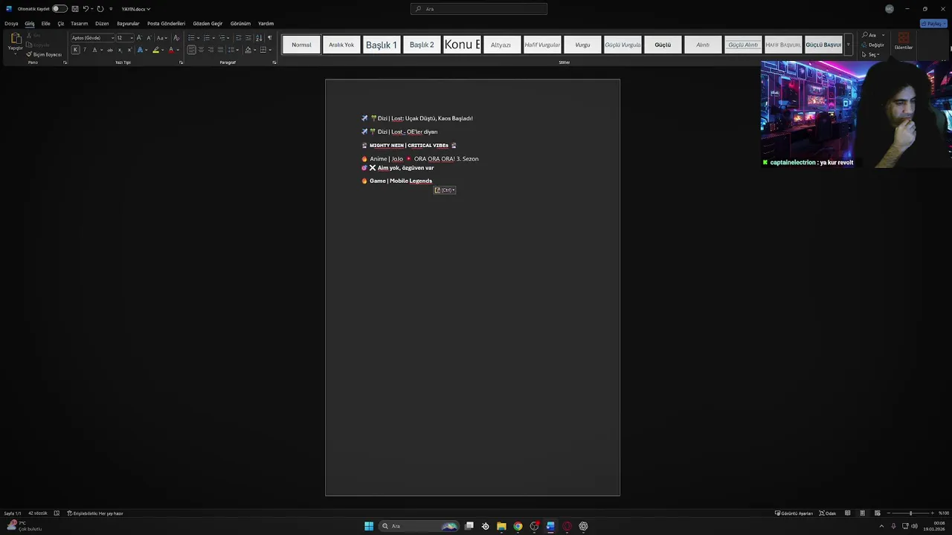952x535 pixels.
Task: Switch to the Ekle tab
Action: tap(45, 23)
